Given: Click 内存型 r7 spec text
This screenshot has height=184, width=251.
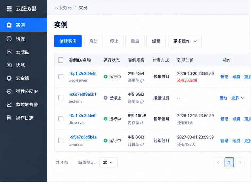Looking at the screenshot, I should pos(136,123).
